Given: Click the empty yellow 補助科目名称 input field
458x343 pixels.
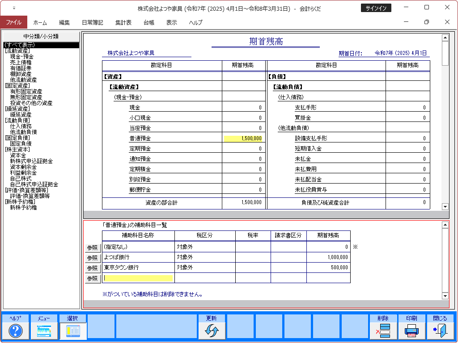Looking at the screenshot, I should pyautogui.click(x=138, y=278).
